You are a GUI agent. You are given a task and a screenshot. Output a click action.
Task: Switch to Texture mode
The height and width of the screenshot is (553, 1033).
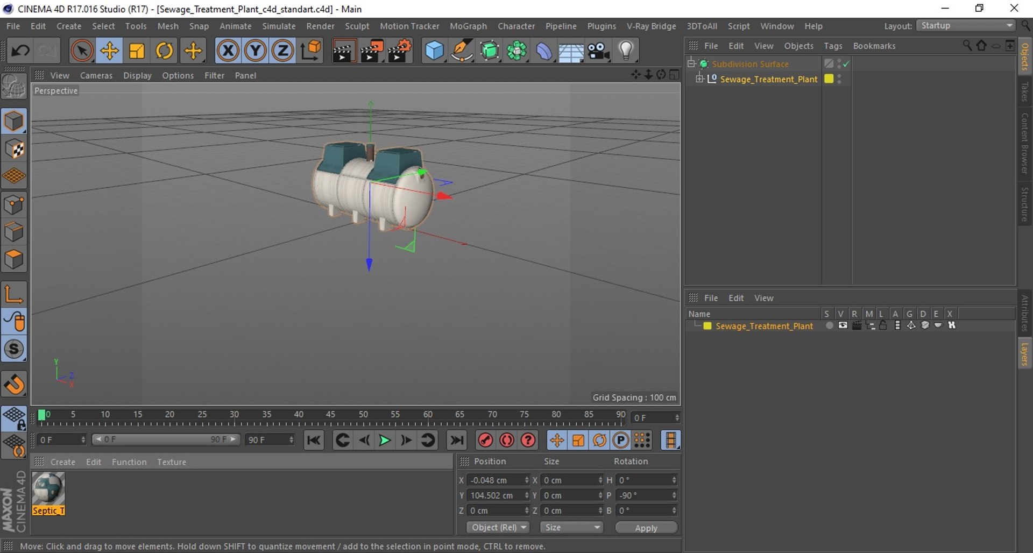point(14,149)
